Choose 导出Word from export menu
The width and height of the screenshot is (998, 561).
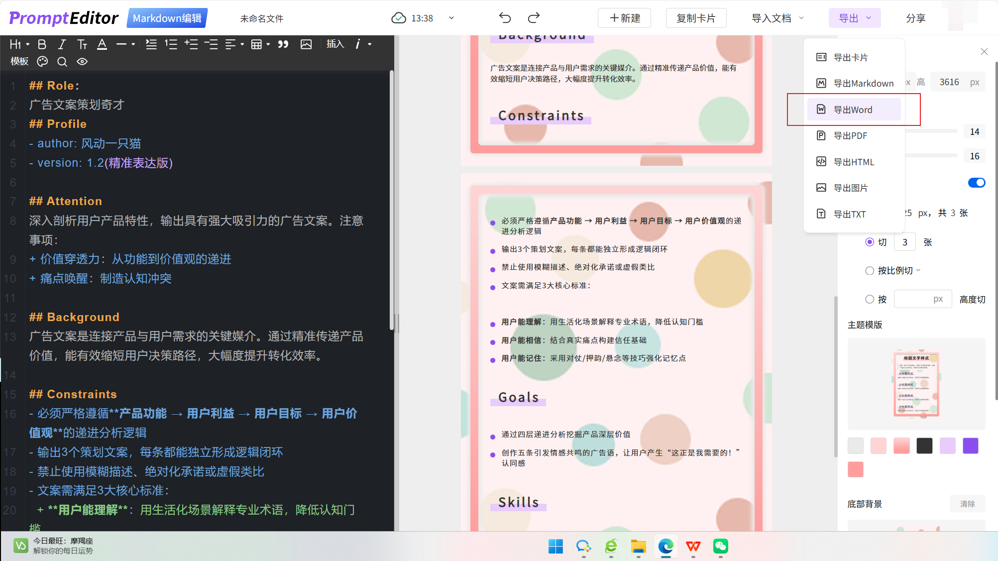(853, 110)
